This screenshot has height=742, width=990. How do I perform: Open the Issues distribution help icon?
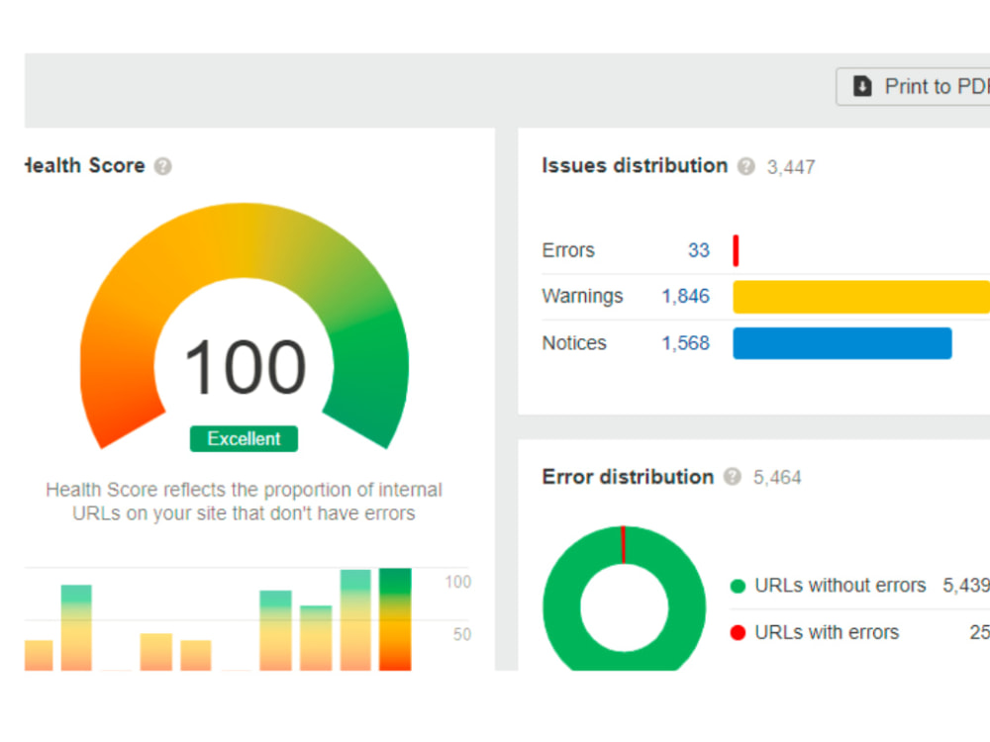746,166
